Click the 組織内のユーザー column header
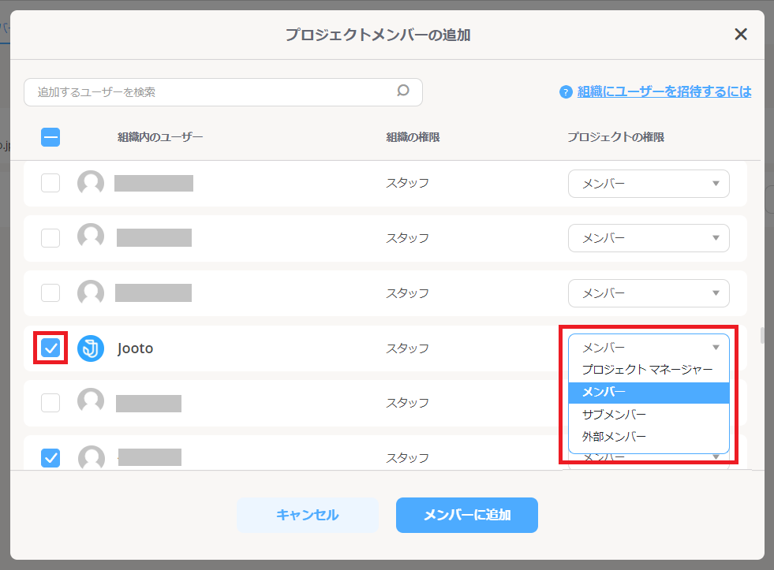Screen dimensions: 774x570 click(159, 136)
